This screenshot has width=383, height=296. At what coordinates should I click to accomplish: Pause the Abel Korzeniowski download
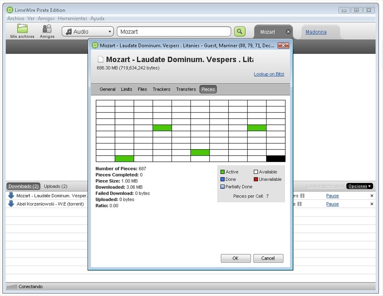point(332,204)
